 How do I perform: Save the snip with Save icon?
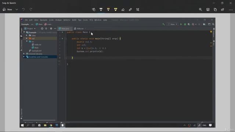[208, 10]
